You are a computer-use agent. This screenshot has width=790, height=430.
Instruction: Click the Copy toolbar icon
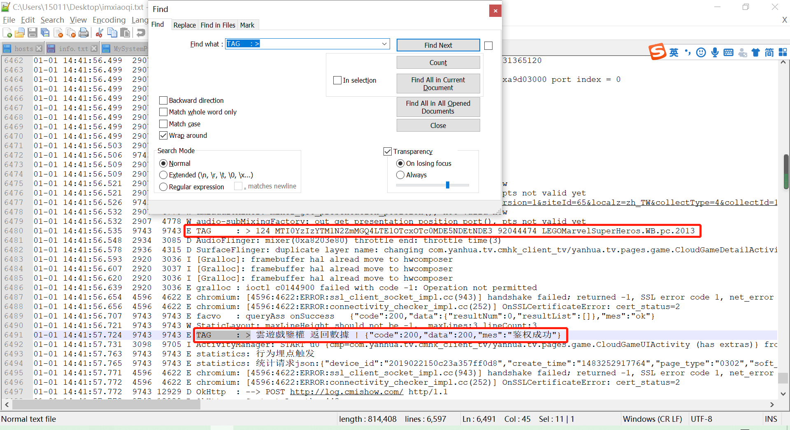tap(112, 33)
